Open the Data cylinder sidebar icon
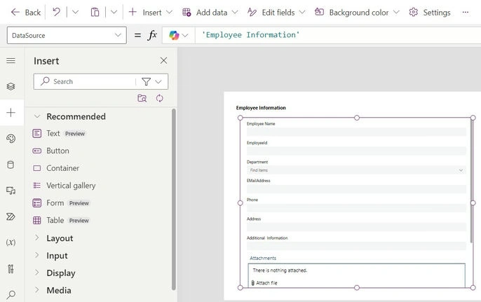Image resolution: width=481 pixels, height=302 pixels. point(11,165)
